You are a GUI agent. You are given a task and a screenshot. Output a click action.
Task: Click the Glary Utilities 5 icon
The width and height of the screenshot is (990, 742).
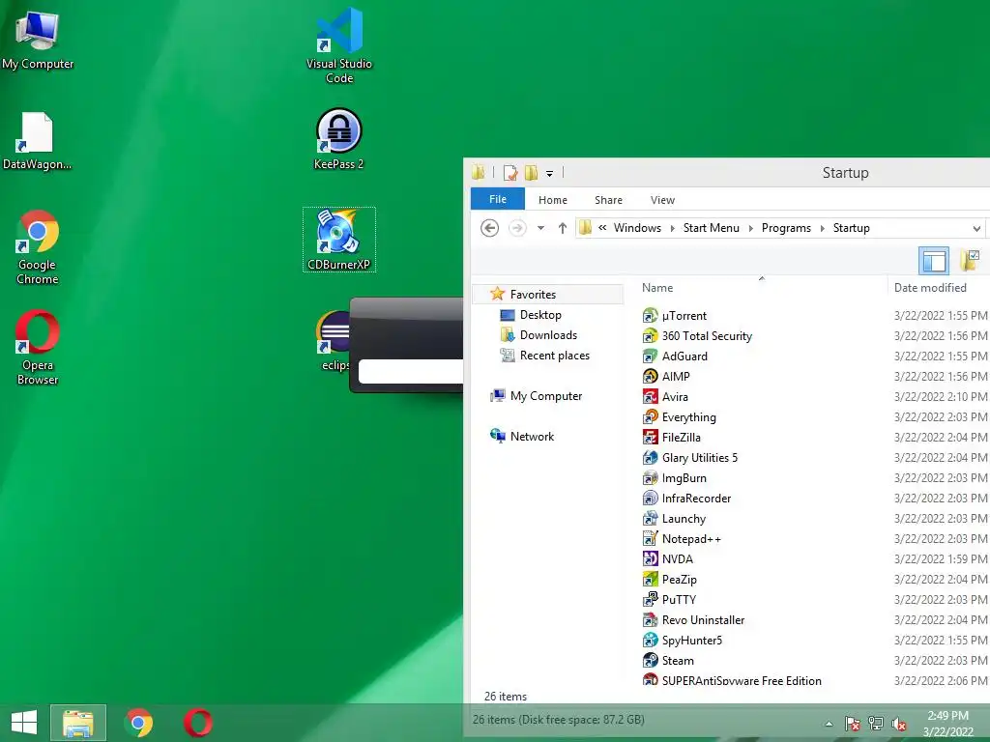pos(651,457)
